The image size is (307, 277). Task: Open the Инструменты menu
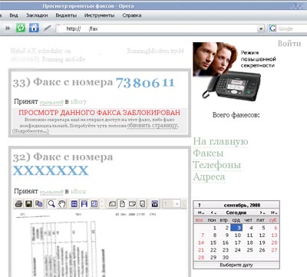[99, 15]
